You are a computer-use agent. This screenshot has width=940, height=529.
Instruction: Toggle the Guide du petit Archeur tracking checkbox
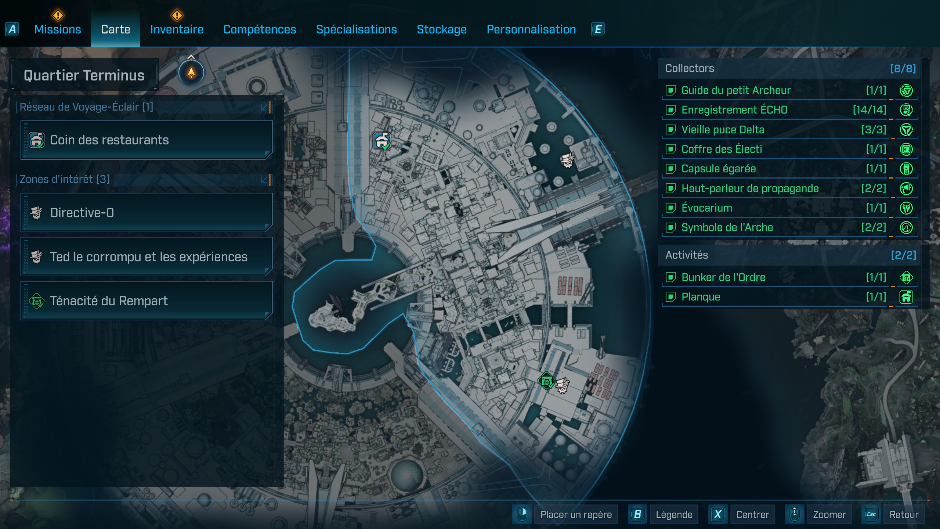pos(671,90)
